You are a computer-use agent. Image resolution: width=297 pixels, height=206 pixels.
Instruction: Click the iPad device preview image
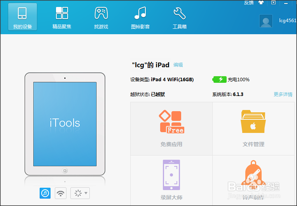tap(65, 124)
